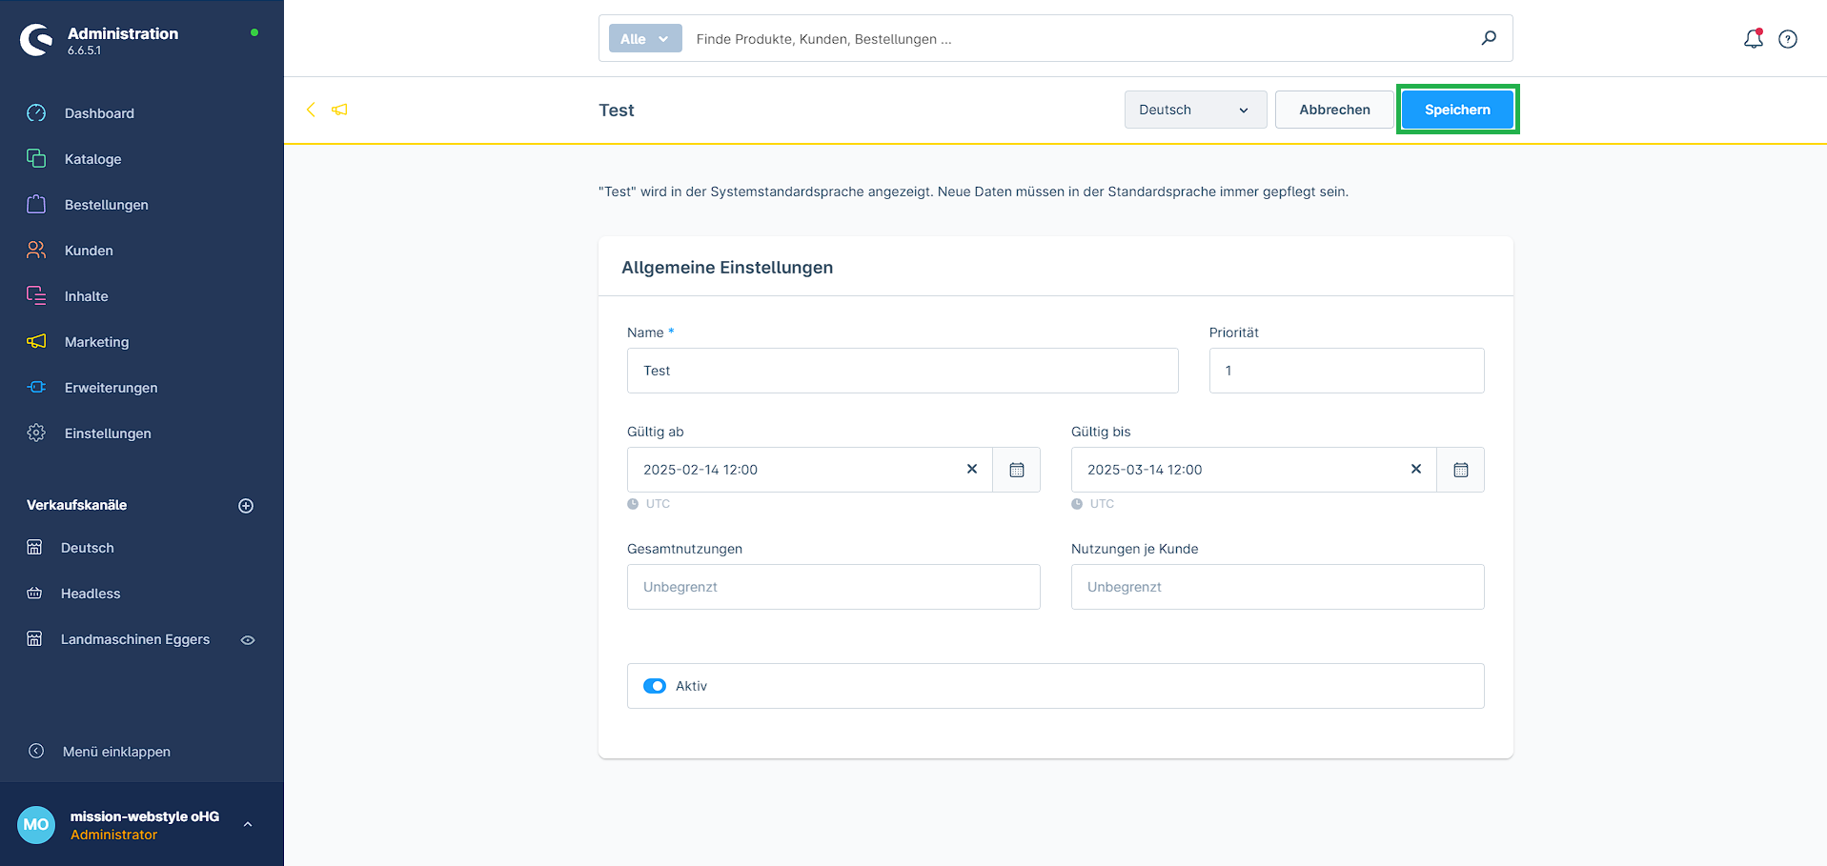This screenshot has width=1827, height=866.
Task: Click the Abbrechen button
Action: tap(1334, 110)
